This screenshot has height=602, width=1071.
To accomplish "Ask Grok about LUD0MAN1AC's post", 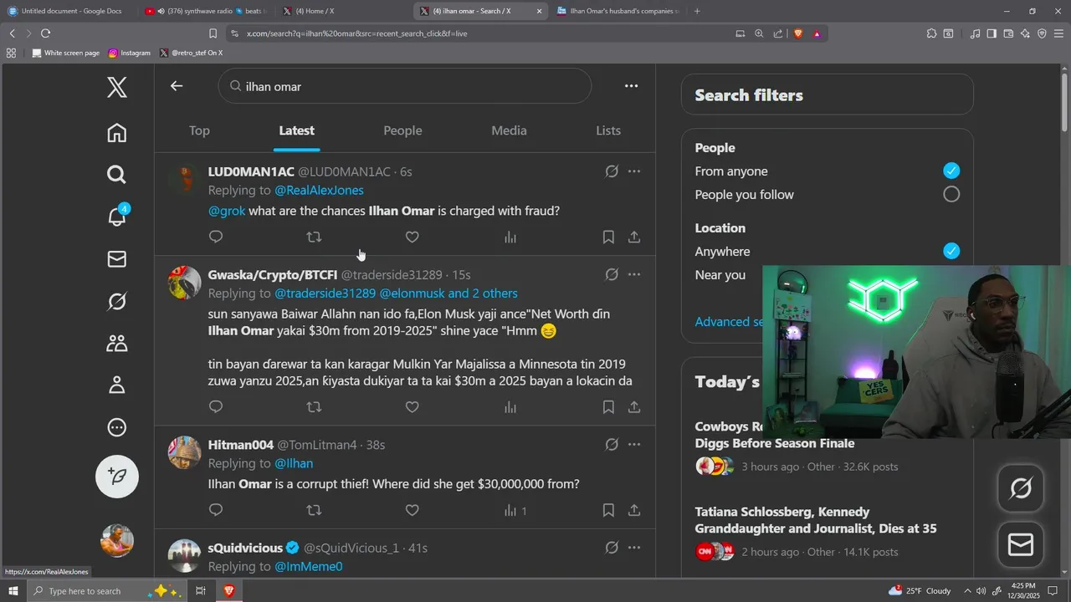I will [x=612, y=171].
